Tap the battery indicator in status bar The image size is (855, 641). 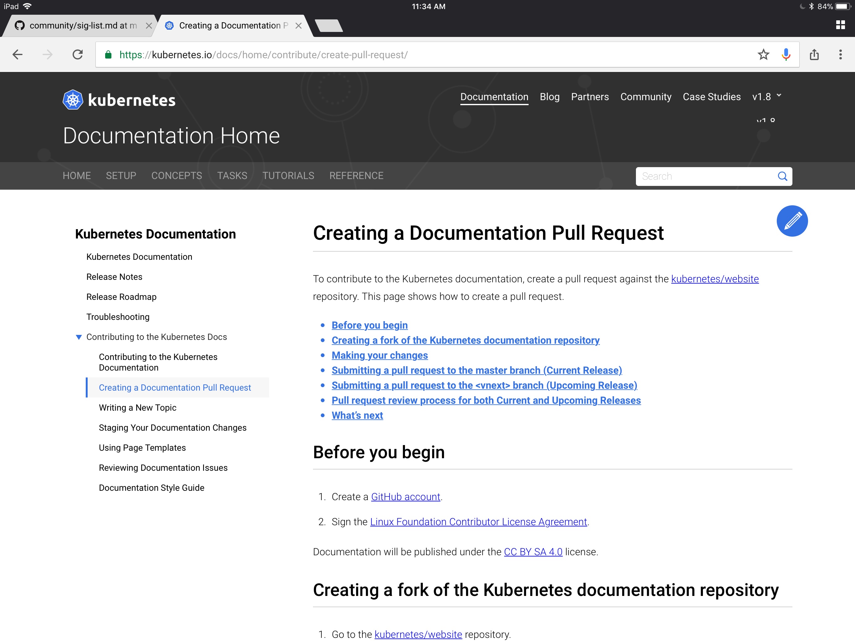point(843,6)
